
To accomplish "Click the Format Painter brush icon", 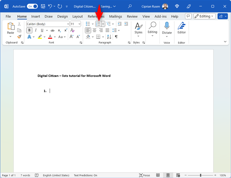I will (x=19, y=37).
